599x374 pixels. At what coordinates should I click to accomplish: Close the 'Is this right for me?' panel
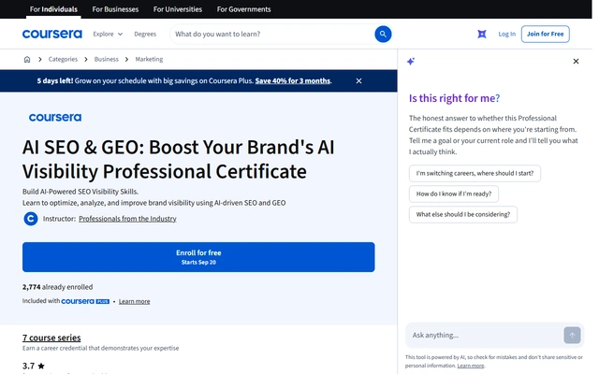[x=576, y=62]
